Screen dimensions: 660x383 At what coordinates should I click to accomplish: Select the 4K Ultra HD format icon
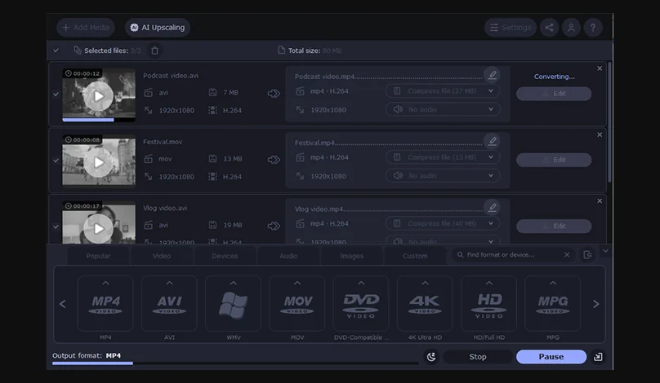(425, 303)
